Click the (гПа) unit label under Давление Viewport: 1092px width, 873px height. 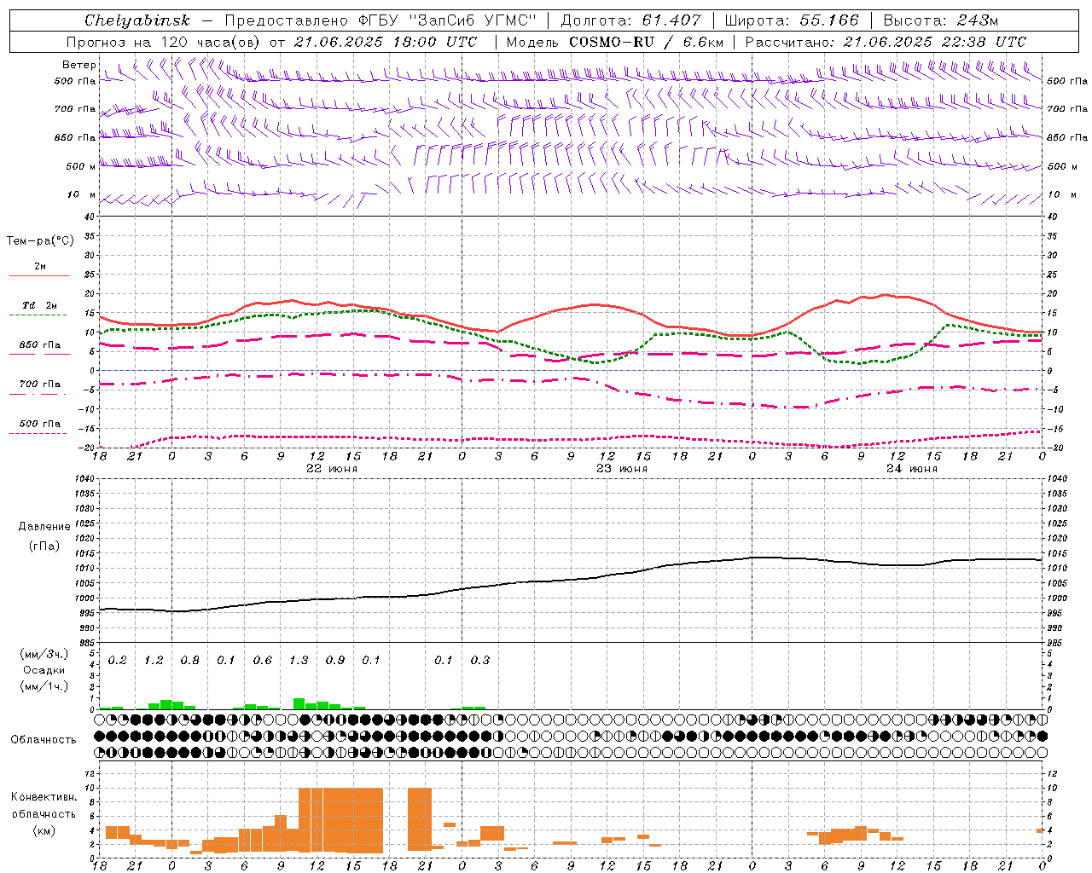[x=44, y=546]
